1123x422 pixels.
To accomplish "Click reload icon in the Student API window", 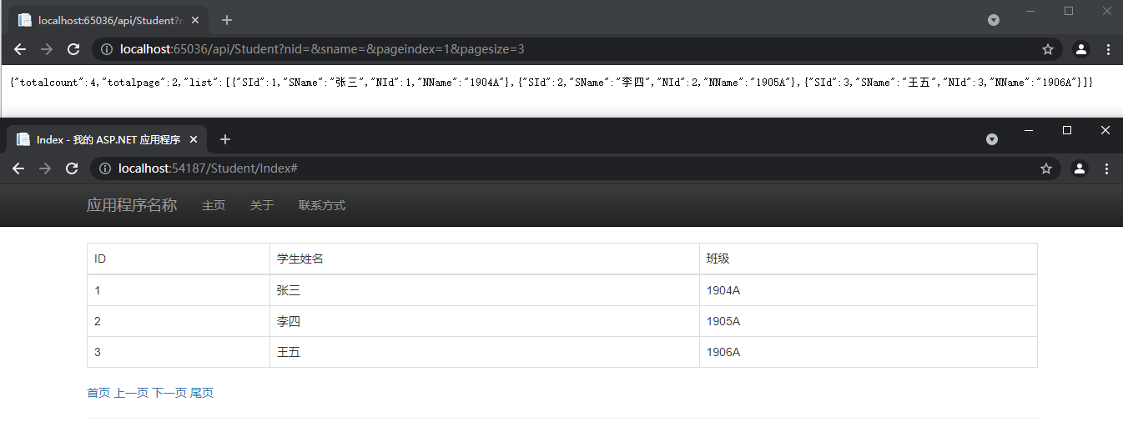I will click(x=73, y=49).
